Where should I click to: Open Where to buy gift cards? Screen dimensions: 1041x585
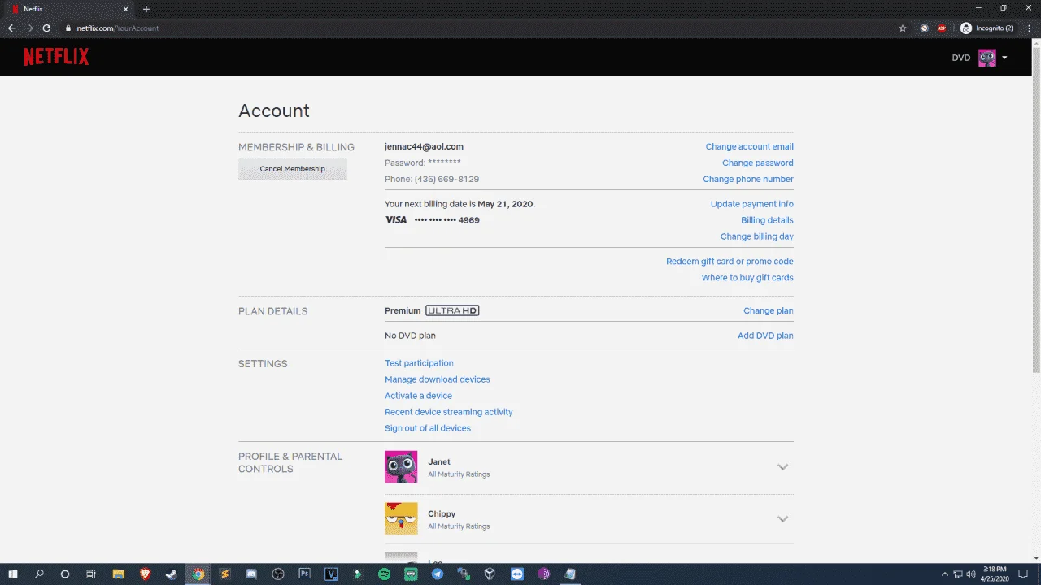click(x=747, y=277)
